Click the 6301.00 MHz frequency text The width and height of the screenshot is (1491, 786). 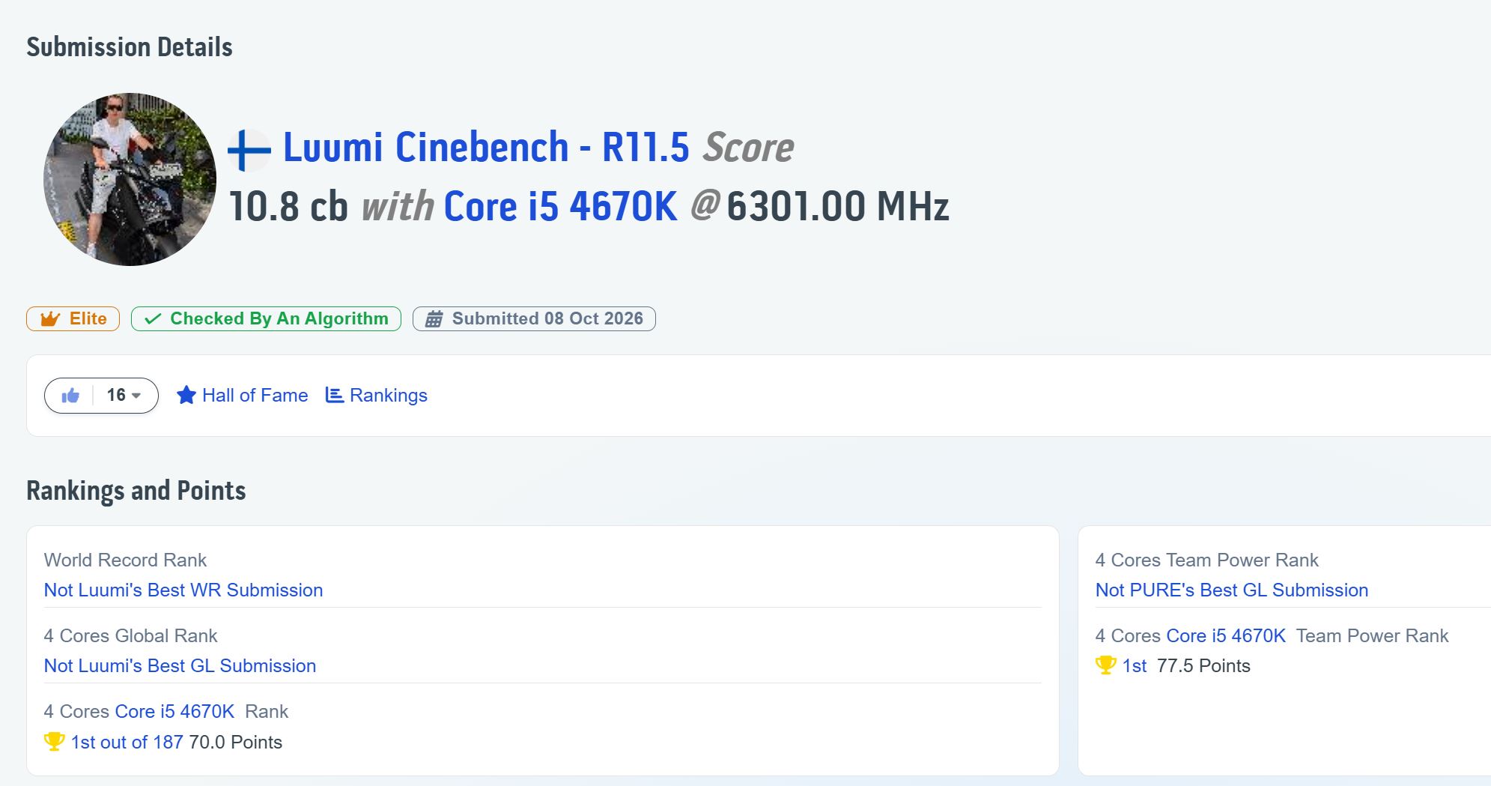[x=838, y=207]
